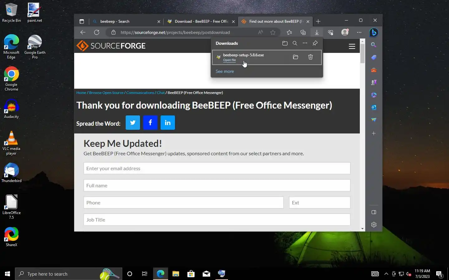
Task: View site information lock icon
Action: [113, 32]
